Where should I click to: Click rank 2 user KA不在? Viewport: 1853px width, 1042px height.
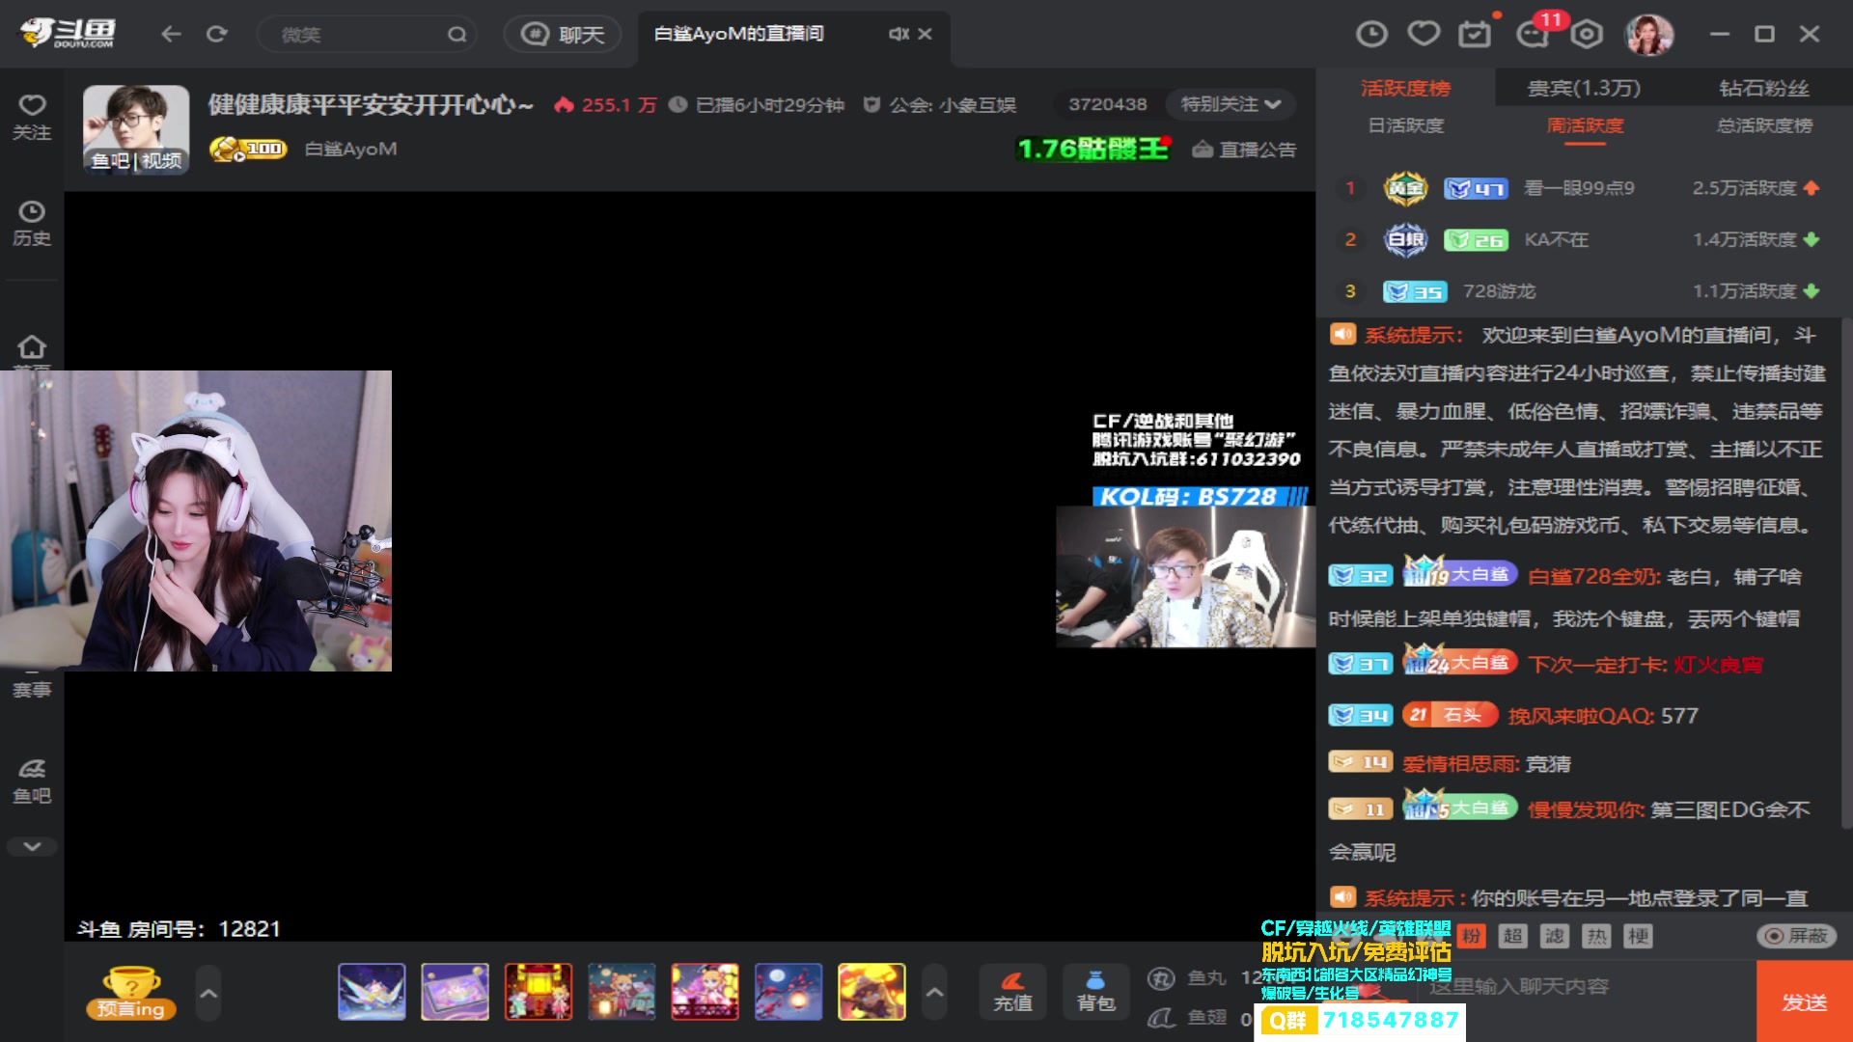click(1556, 239)
